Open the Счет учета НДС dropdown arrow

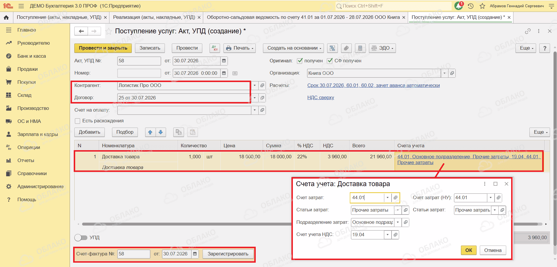pyautogui.click(x=387, y=235)
